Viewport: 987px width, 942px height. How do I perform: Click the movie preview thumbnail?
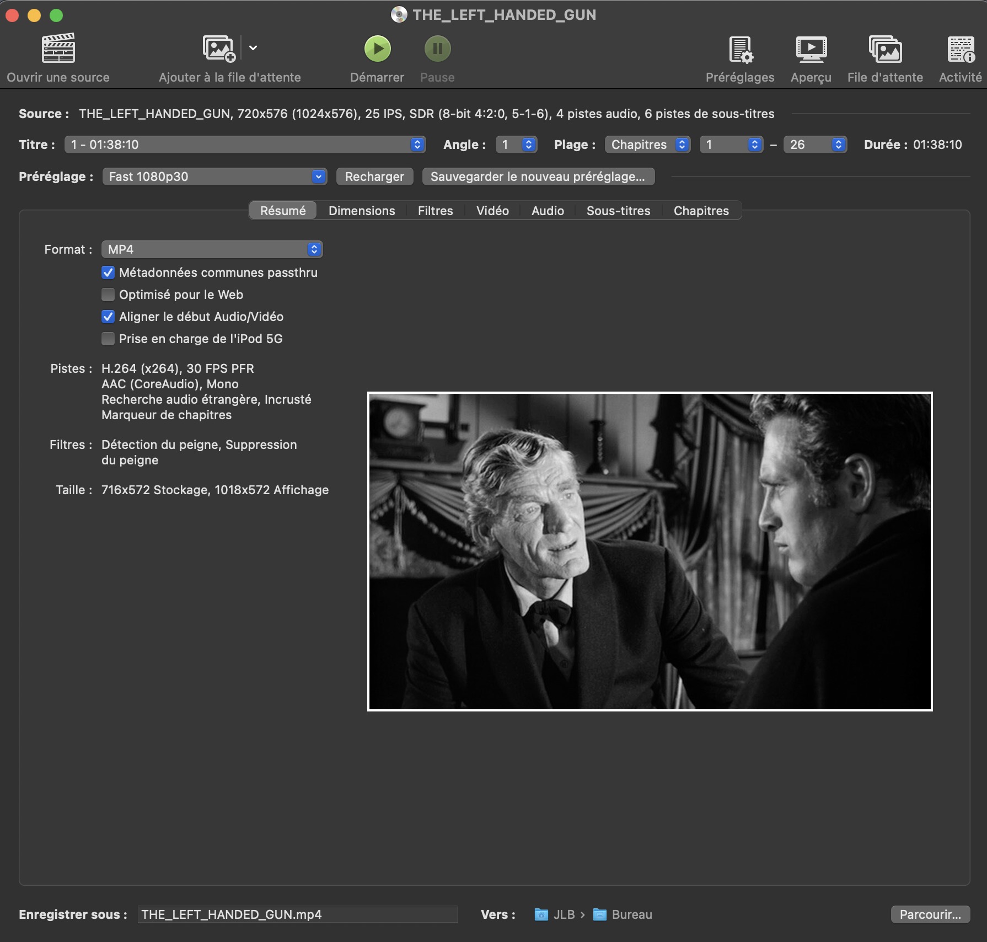tap(650, 552)
